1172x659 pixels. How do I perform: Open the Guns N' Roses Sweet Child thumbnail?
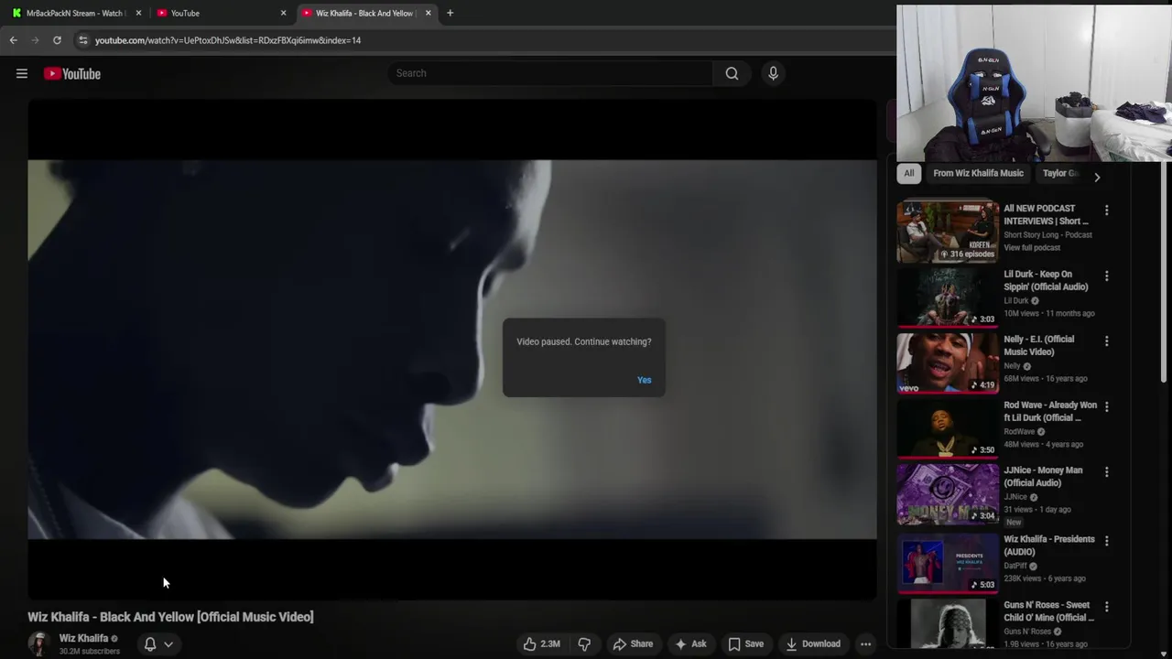948,623
